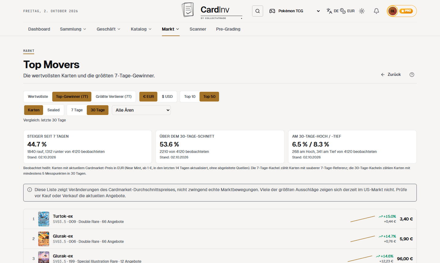
Task: Select the Karten type
Action: pos(34,110)
